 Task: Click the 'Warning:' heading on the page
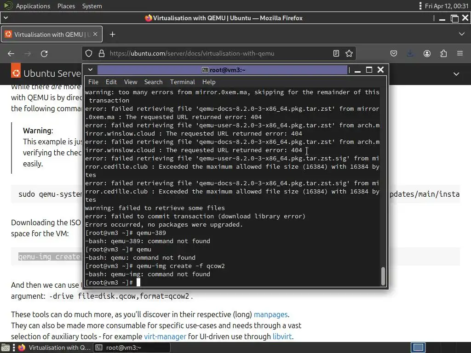click(38, 131)
